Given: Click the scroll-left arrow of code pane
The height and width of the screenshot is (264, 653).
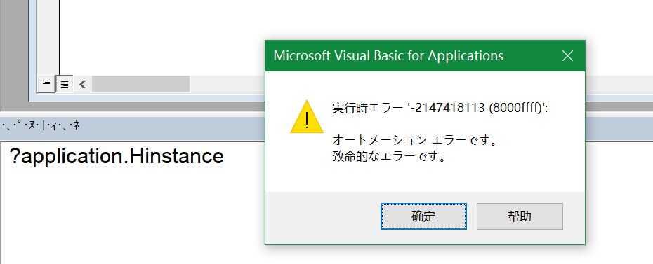Looking at the screenshot, I should (83, 84).
